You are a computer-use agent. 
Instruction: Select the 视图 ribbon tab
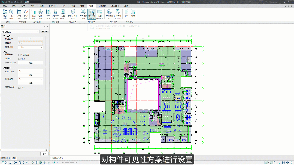pyautogui.click(x=42, y=6)
